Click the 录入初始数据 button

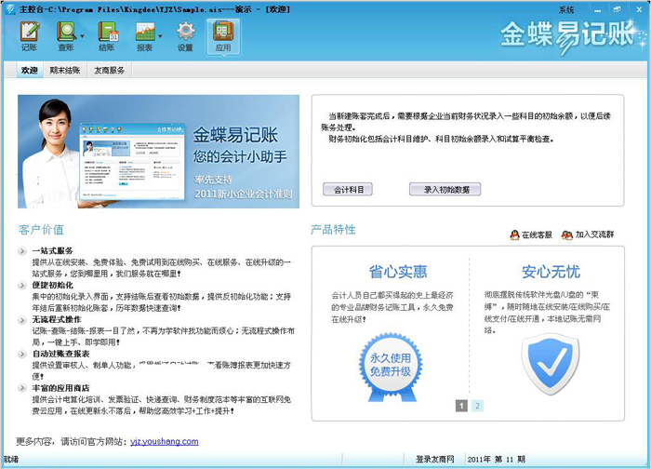445,190
